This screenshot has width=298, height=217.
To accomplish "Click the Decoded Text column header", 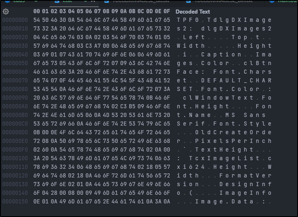I will [x=192, y=12].
